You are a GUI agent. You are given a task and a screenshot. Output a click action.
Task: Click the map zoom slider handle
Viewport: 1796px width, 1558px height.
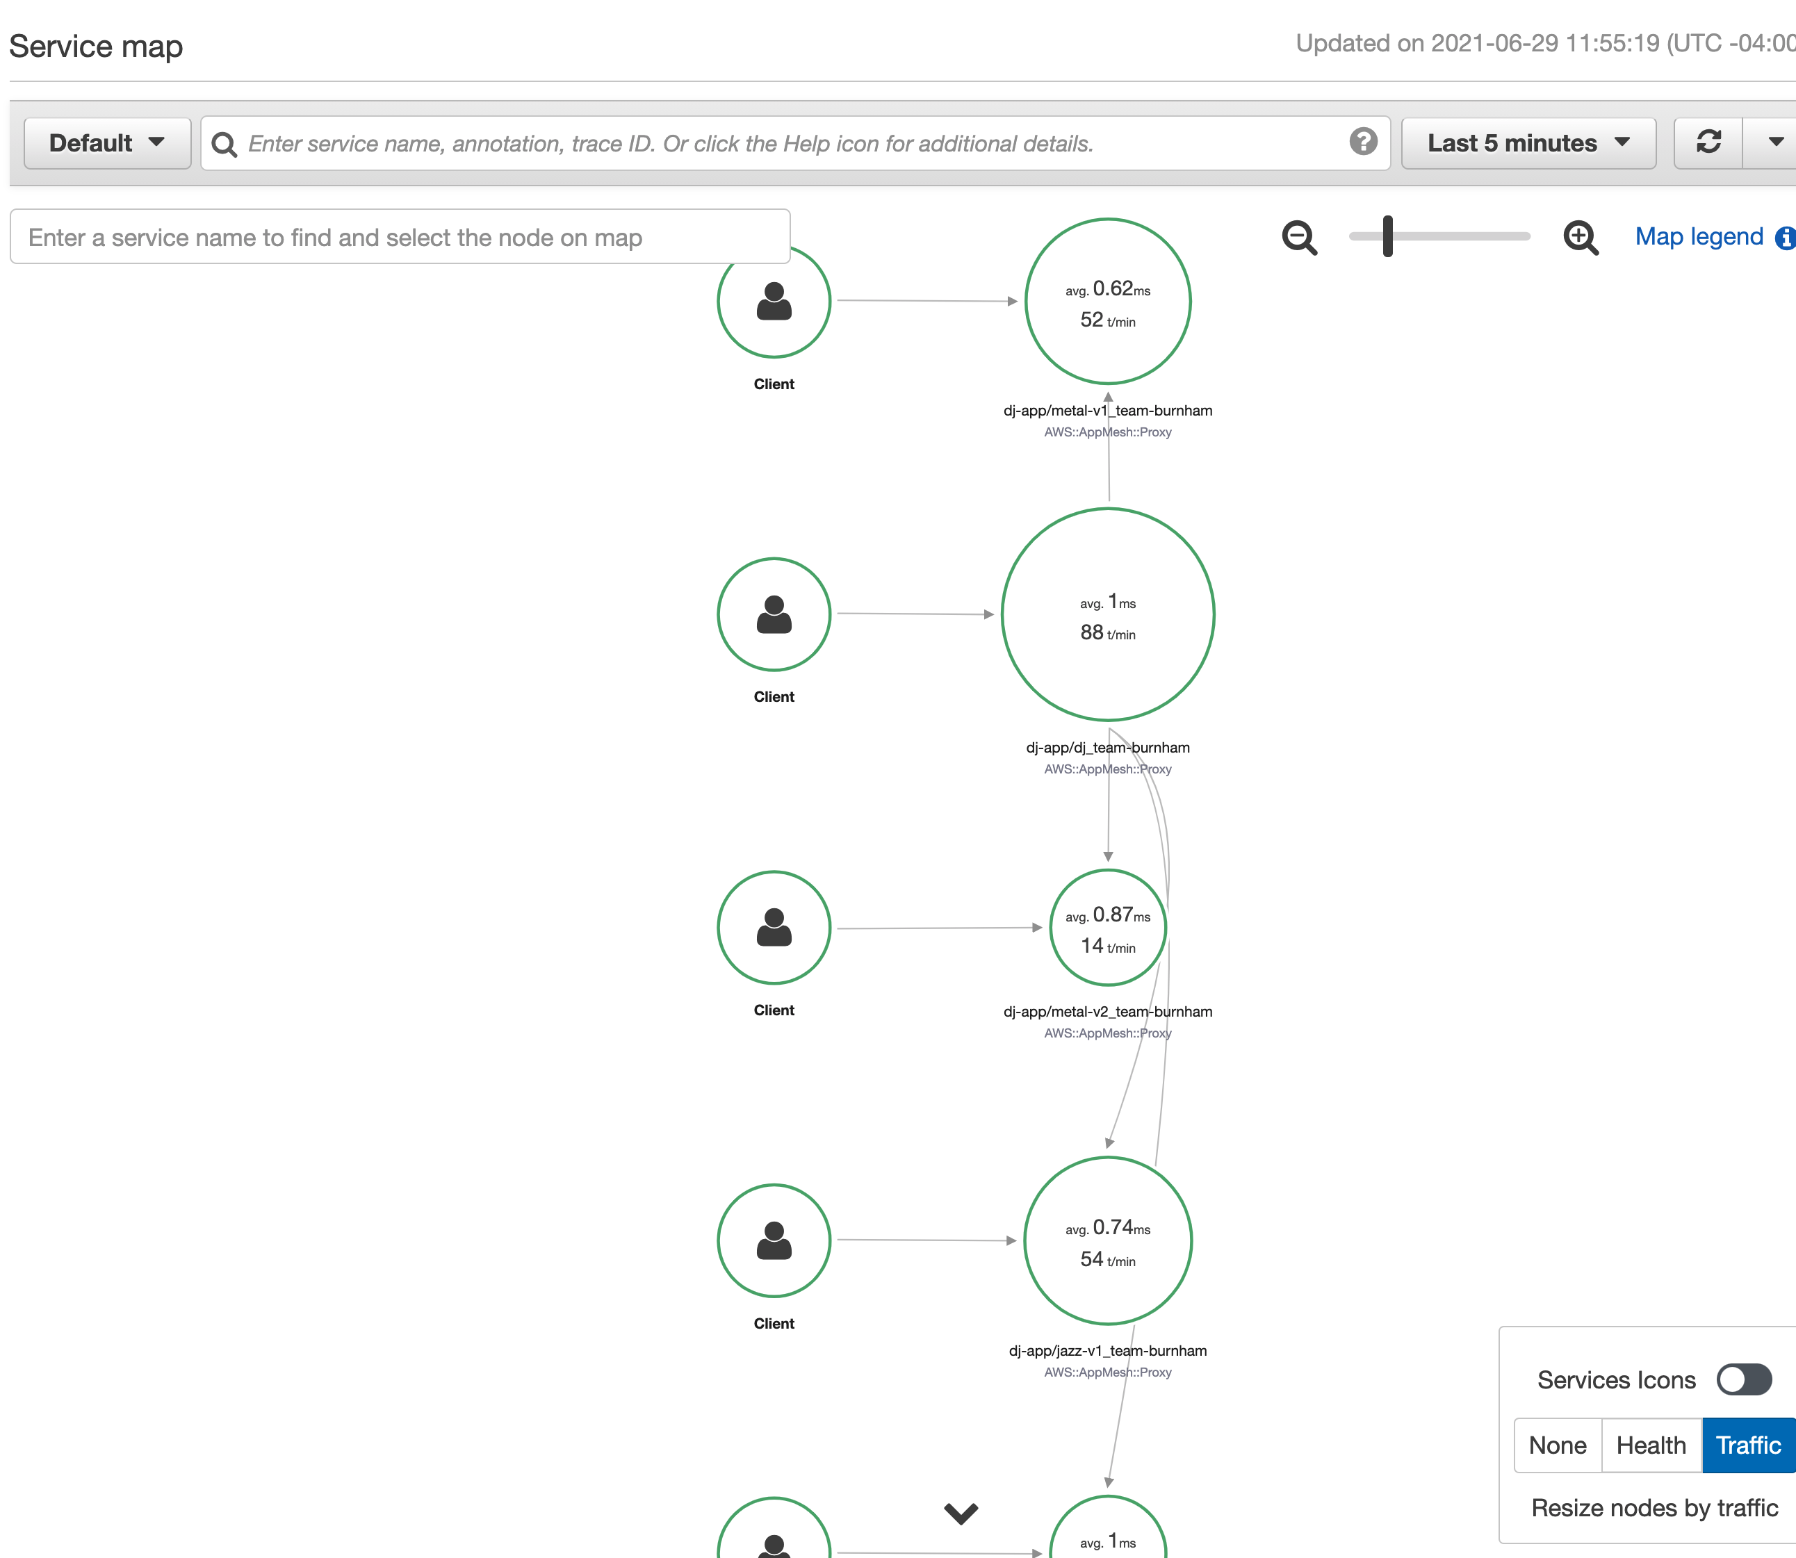(1388, 236)
